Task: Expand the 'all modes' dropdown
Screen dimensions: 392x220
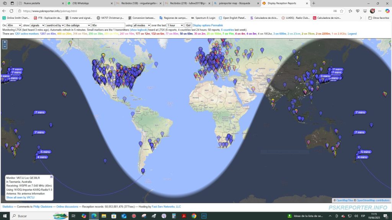Action: 142,25
